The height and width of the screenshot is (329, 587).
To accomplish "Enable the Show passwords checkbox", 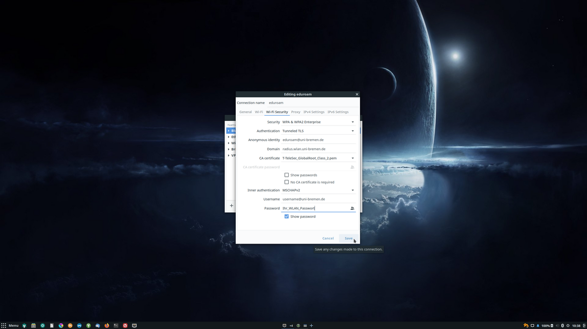I will (287, 175).
